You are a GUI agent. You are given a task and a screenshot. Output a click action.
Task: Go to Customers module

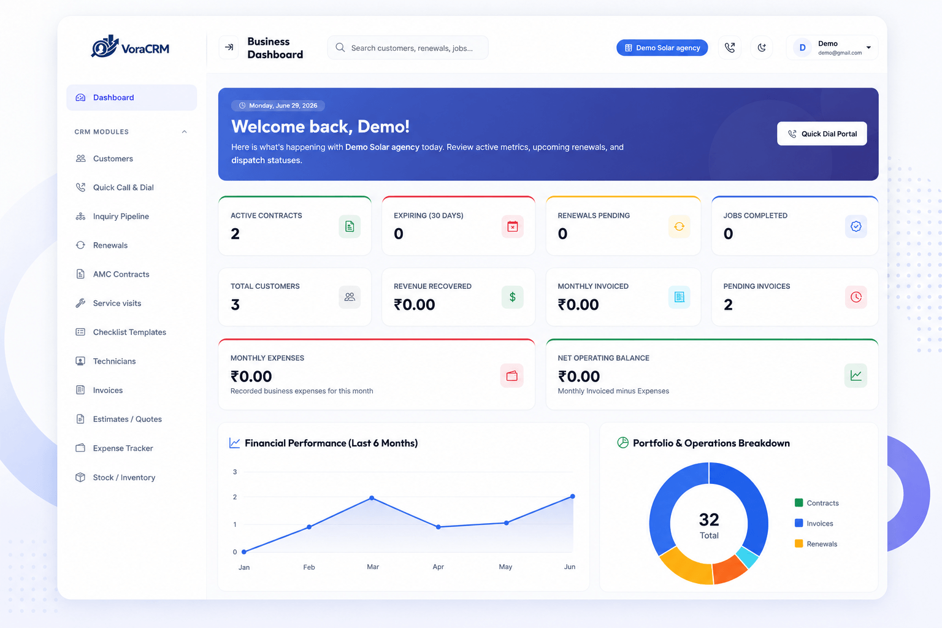[131, 159]
